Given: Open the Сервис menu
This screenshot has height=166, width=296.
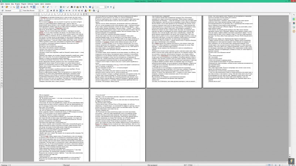Looking at the screenshot, I should [x=37, y=4].
